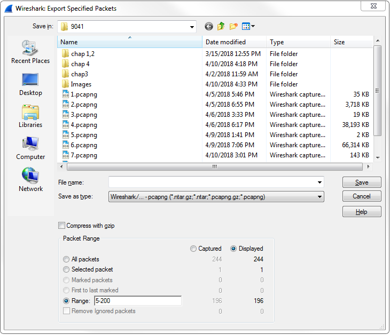This screenshot has width=390, height=335.
Task: Sort by Type column header
Action: 299,42
